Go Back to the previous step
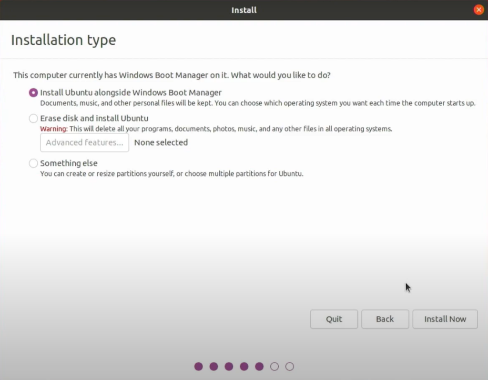The height and width of the screenshot is (380, 488). tap(385, 319)
